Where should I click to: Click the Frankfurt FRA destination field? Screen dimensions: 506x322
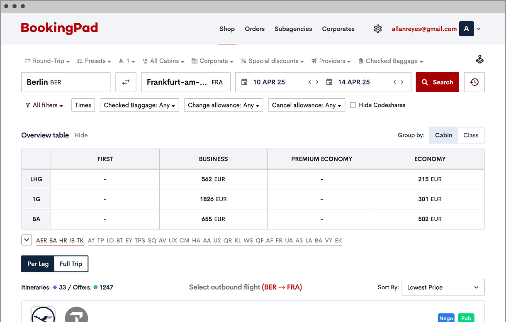(x=186, y=82)
